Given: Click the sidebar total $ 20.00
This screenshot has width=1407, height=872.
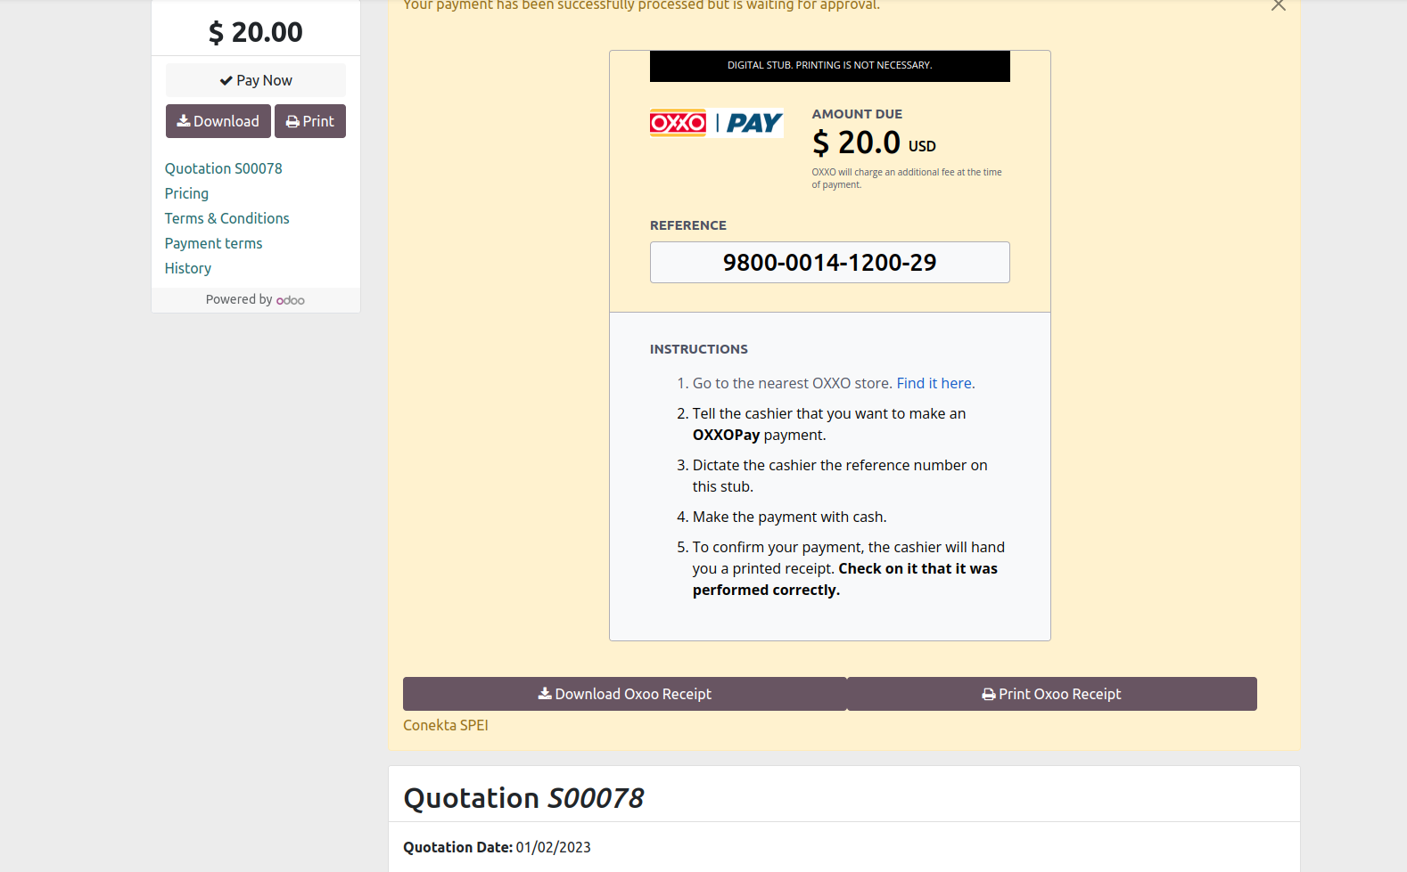Looking at the screenshot, I should point(256,32).
